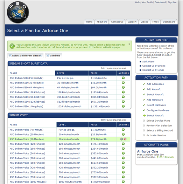Click ASO Iridium Voice (60 Minutes) row name
The height and width of the screenshot is (184, 183).
[x=27, y=139]
